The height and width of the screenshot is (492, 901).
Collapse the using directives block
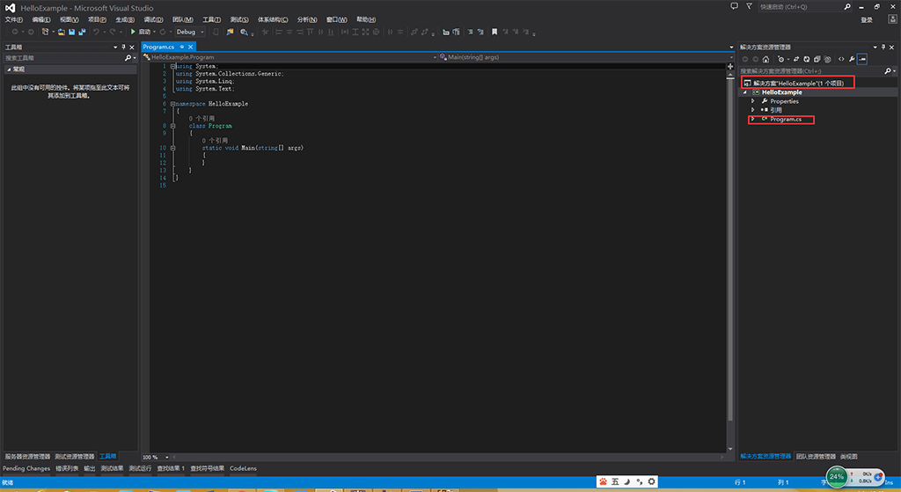(173, 67)
